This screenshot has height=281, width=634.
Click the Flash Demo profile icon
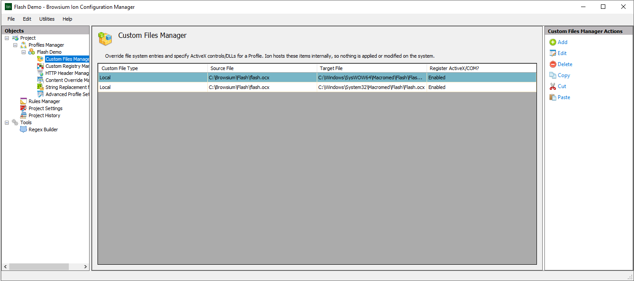pyautogui.click(x=32, y=52)
